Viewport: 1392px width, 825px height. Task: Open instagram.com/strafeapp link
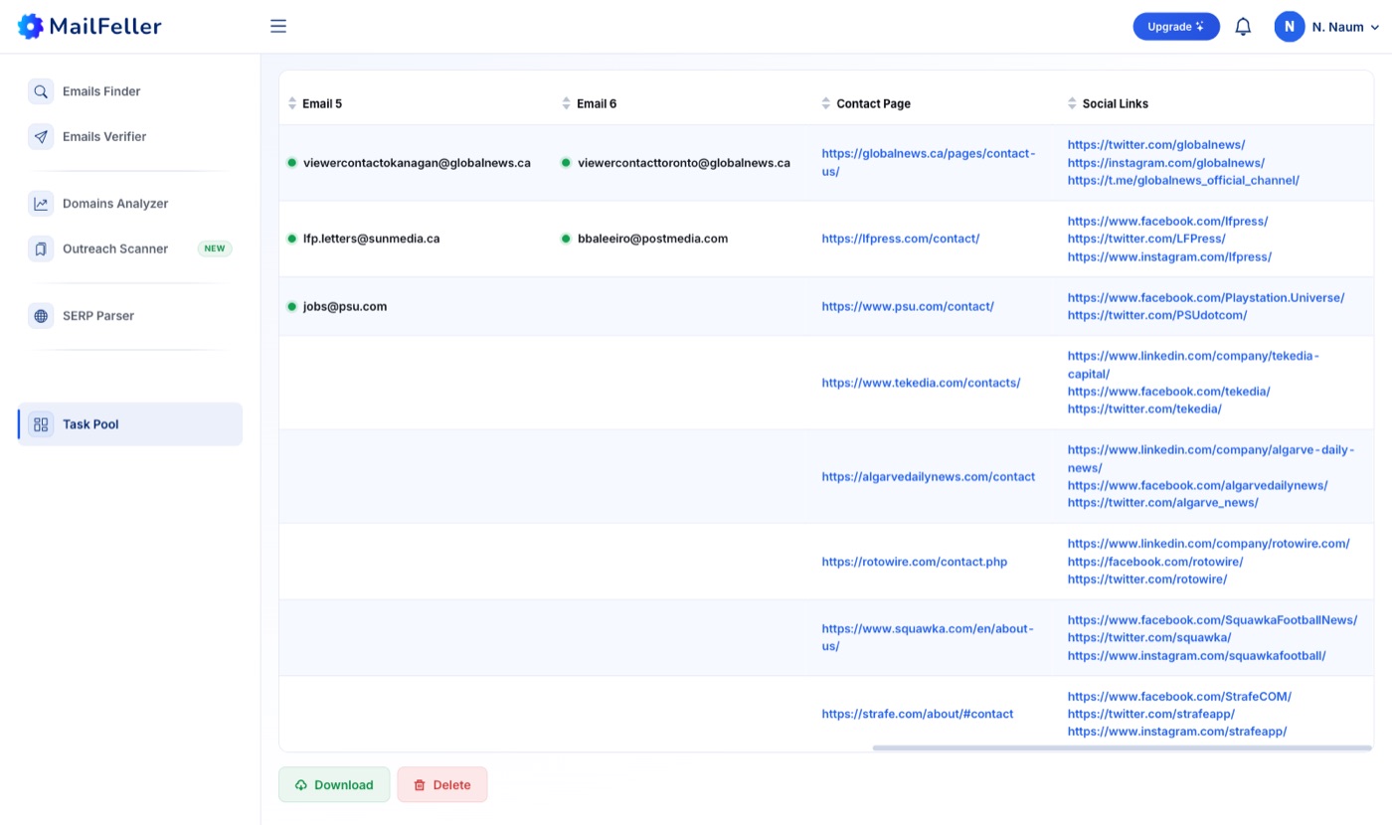click(x=1177, y=732)
